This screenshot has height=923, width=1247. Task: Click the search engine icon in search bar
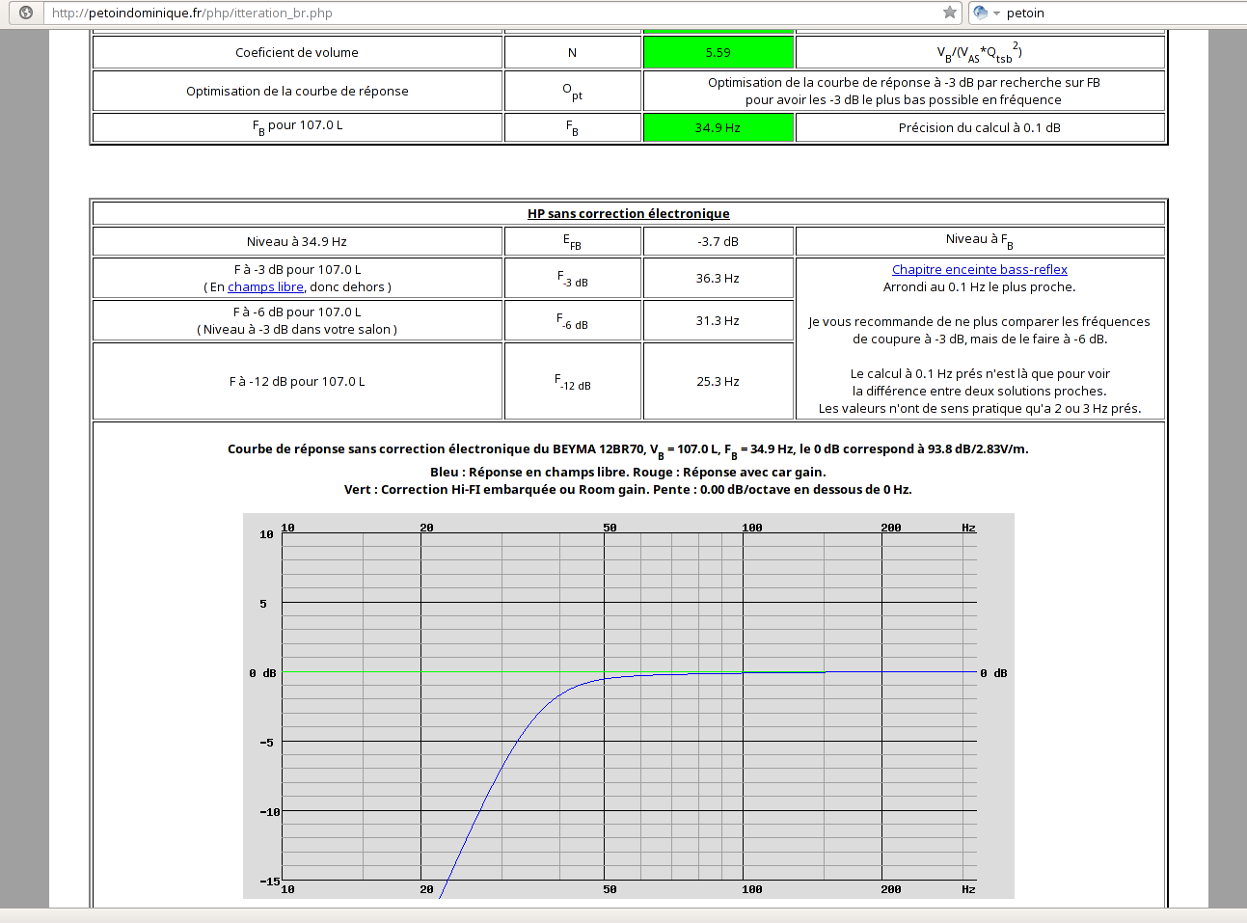click(981, 13)
